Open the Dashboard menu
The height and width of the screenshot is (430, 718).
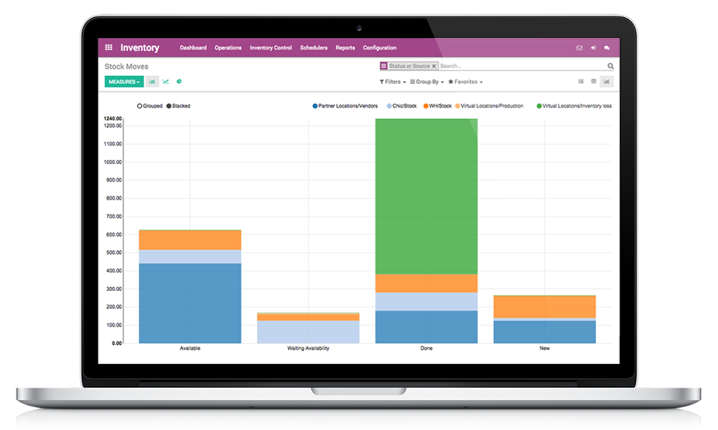[x=192, y=47]
